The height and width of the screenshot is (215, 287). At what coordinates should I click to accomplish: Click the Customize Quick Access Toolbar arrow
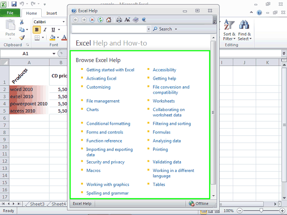click(45, 4)
